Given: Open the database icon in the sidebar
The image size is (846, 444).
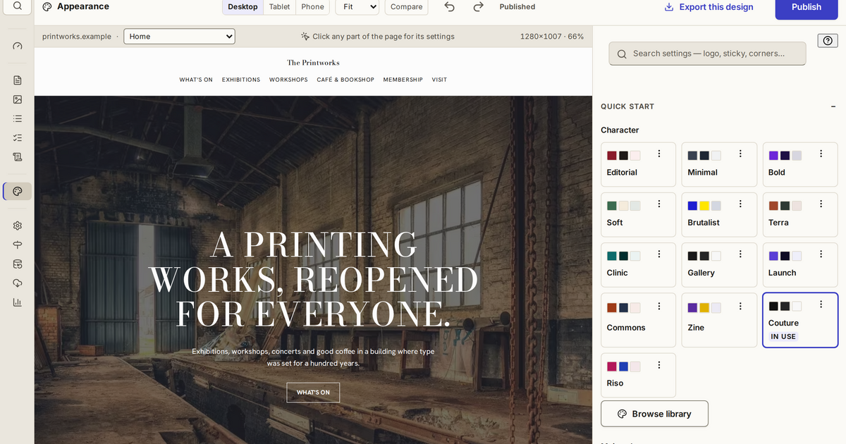Looking at the screenshot, I should [18, 264].
